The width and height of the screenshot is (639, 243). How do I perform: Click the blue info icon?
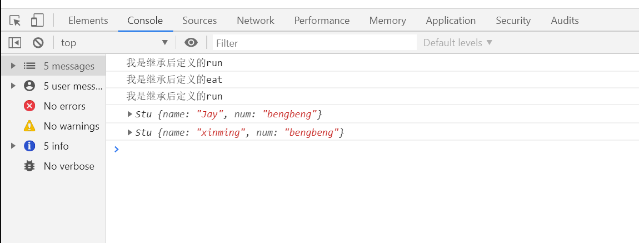click(x=29, y=146)
